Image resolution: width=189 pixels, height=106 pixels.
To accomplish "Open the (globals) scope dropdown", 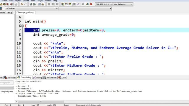I will (x=32, y=9).
